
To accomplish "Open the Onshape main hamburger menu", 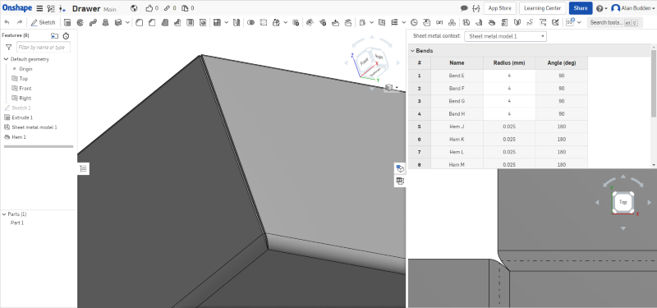I will click(39, 8).
